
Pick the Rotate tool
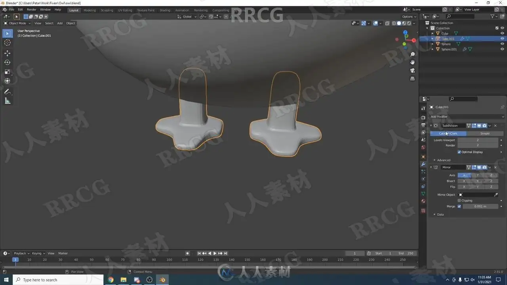(8, 63)
